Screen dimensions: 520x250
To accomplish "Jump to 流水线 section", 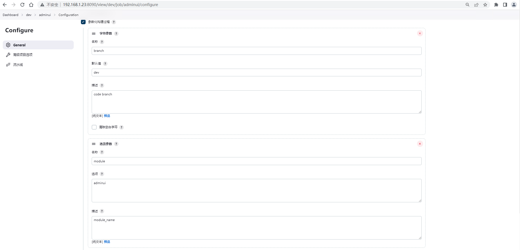I will (x=18, y=65).
